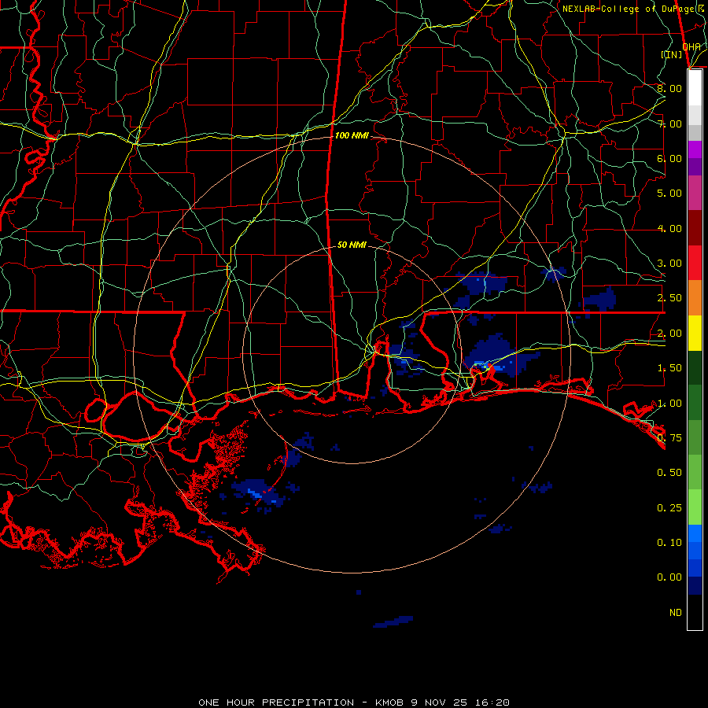Select the 0.00 legend value

coord(669,577)
